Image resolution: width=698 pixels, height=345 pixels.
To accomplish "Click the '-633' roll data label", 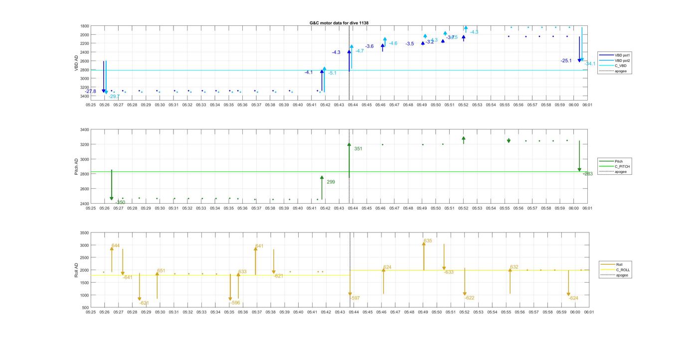I will [449, 272].
